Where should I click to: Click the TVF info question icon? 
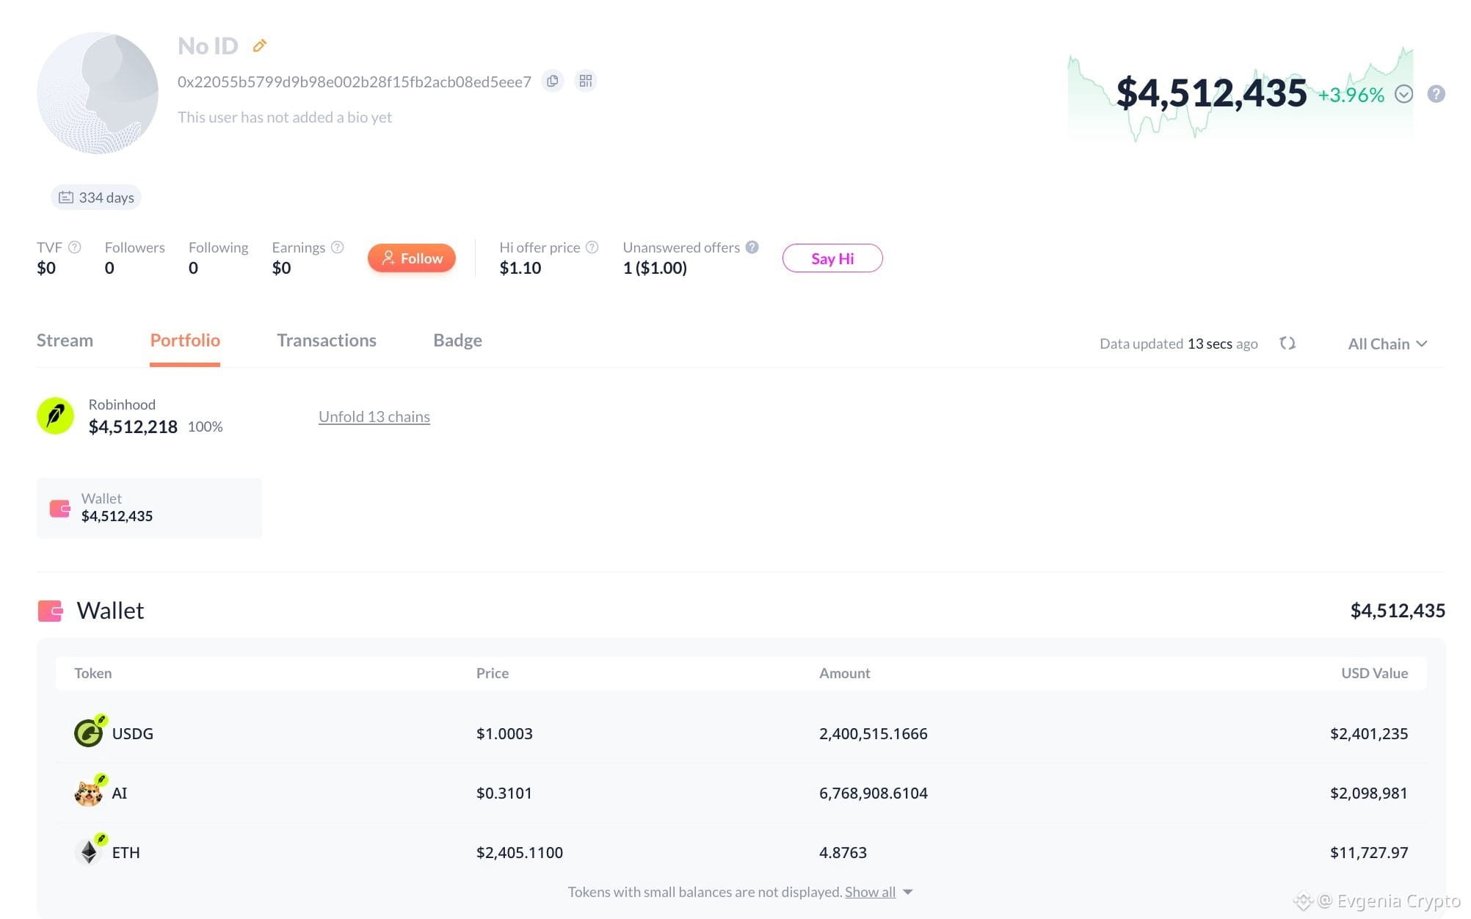tap(75, 247)
